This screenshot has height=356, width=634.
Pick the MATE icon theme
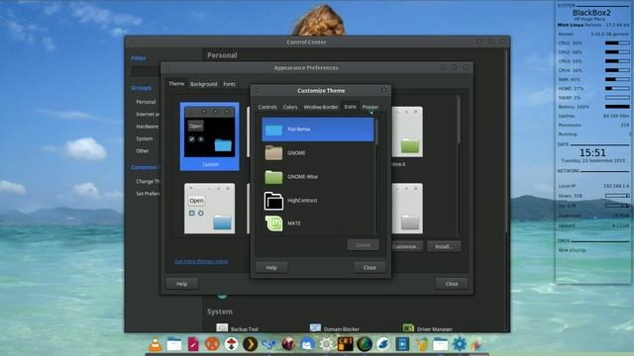[x=318, y=223]
